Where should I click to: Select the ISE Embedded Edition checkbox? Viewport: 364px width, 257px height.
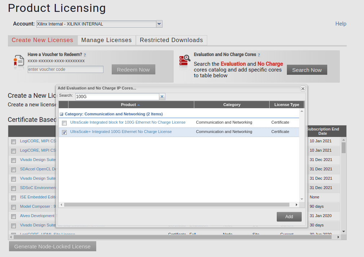coord(14,198)
